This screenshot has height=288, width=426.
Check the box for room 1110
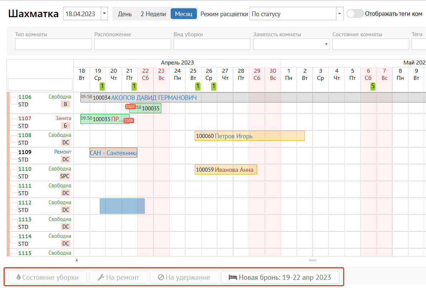(14, 172)
